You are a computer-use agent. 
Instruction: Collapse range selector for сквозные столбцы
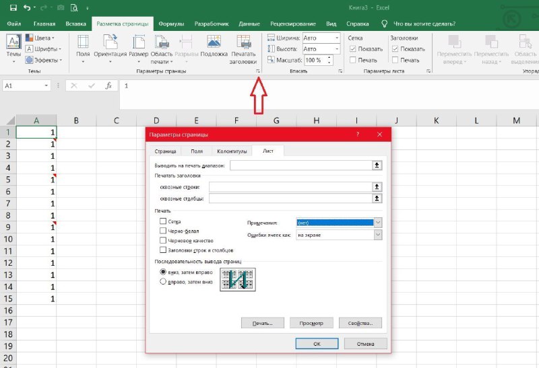[x=377, y=198]
